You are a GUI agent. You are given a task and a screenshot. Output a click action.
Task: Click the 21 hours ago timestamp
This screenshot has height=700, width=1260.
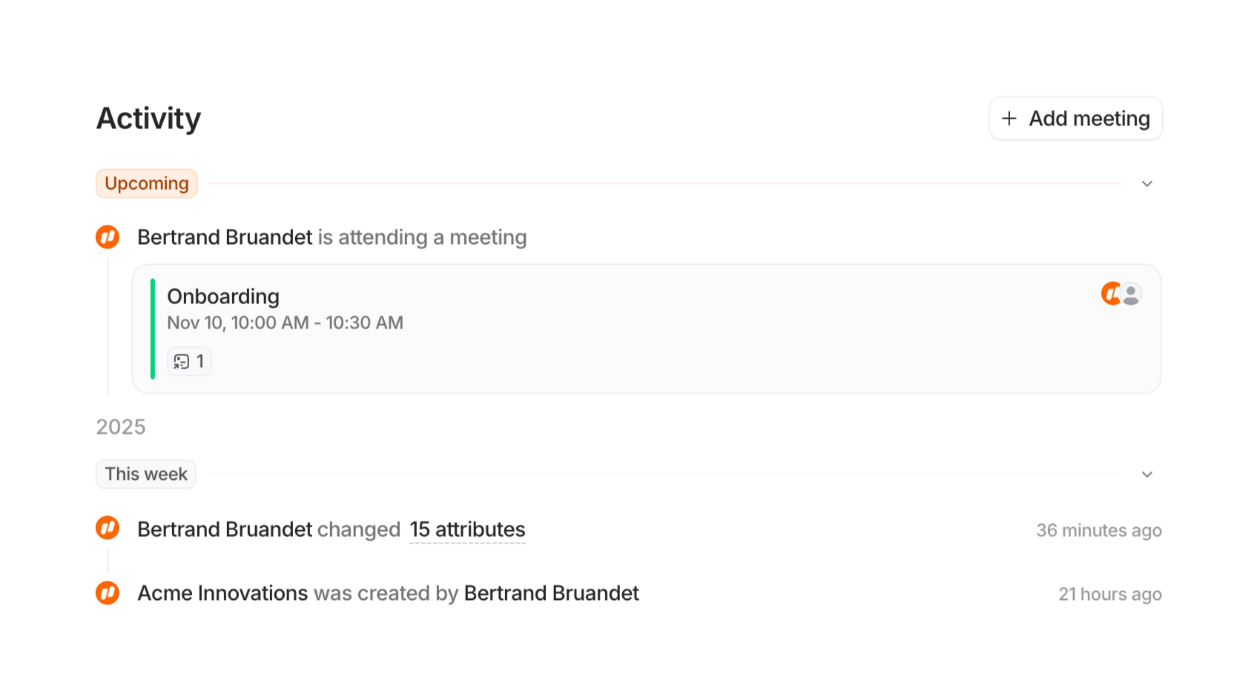1109,594
